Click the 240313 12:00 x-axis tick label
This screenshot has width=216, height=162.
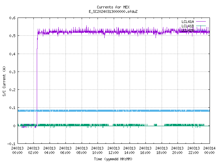(114, 150)
